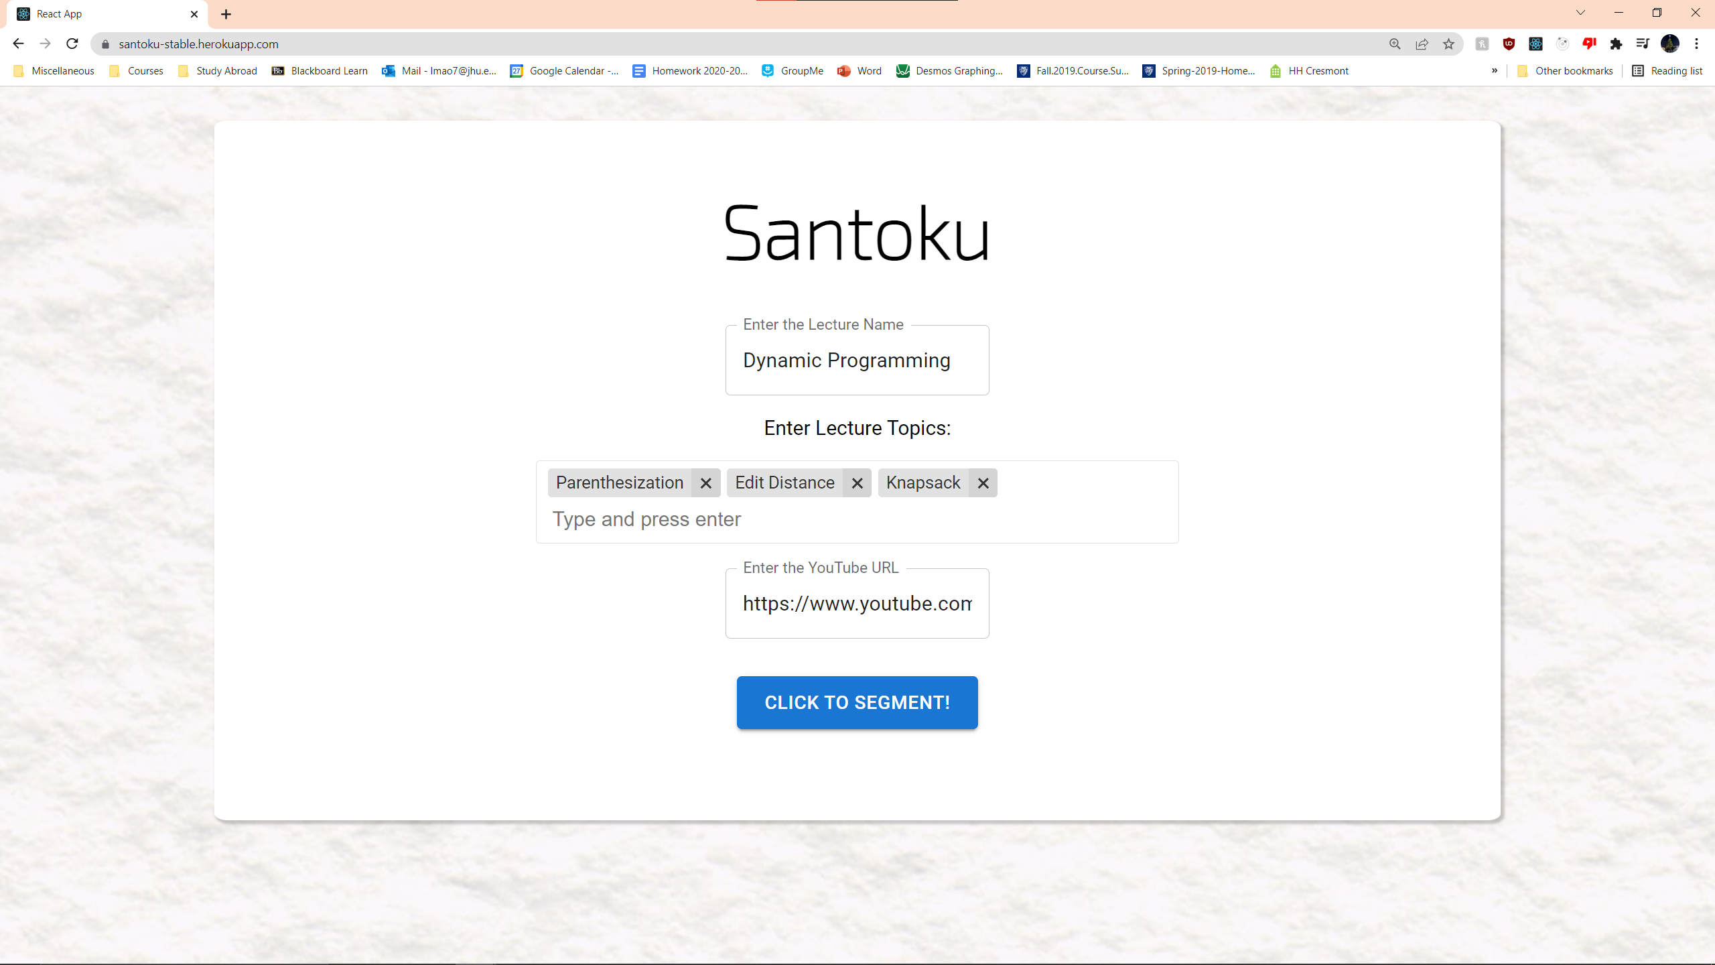This screenshot has width=1715, height=965.
Task: Open the browser zoom magnifier icon
Action: coord(1395,44)
